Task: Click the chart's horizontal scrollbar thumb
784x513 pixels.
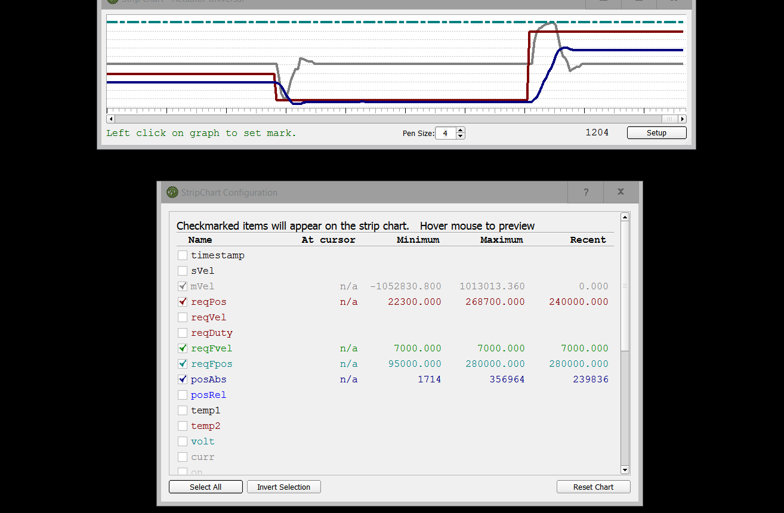Action: coord(669,119)
